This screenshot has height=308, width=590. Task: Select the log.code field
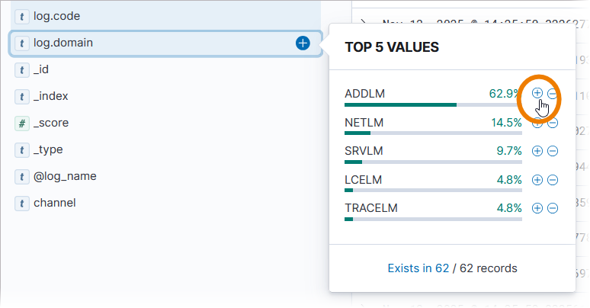pos(56,16)
